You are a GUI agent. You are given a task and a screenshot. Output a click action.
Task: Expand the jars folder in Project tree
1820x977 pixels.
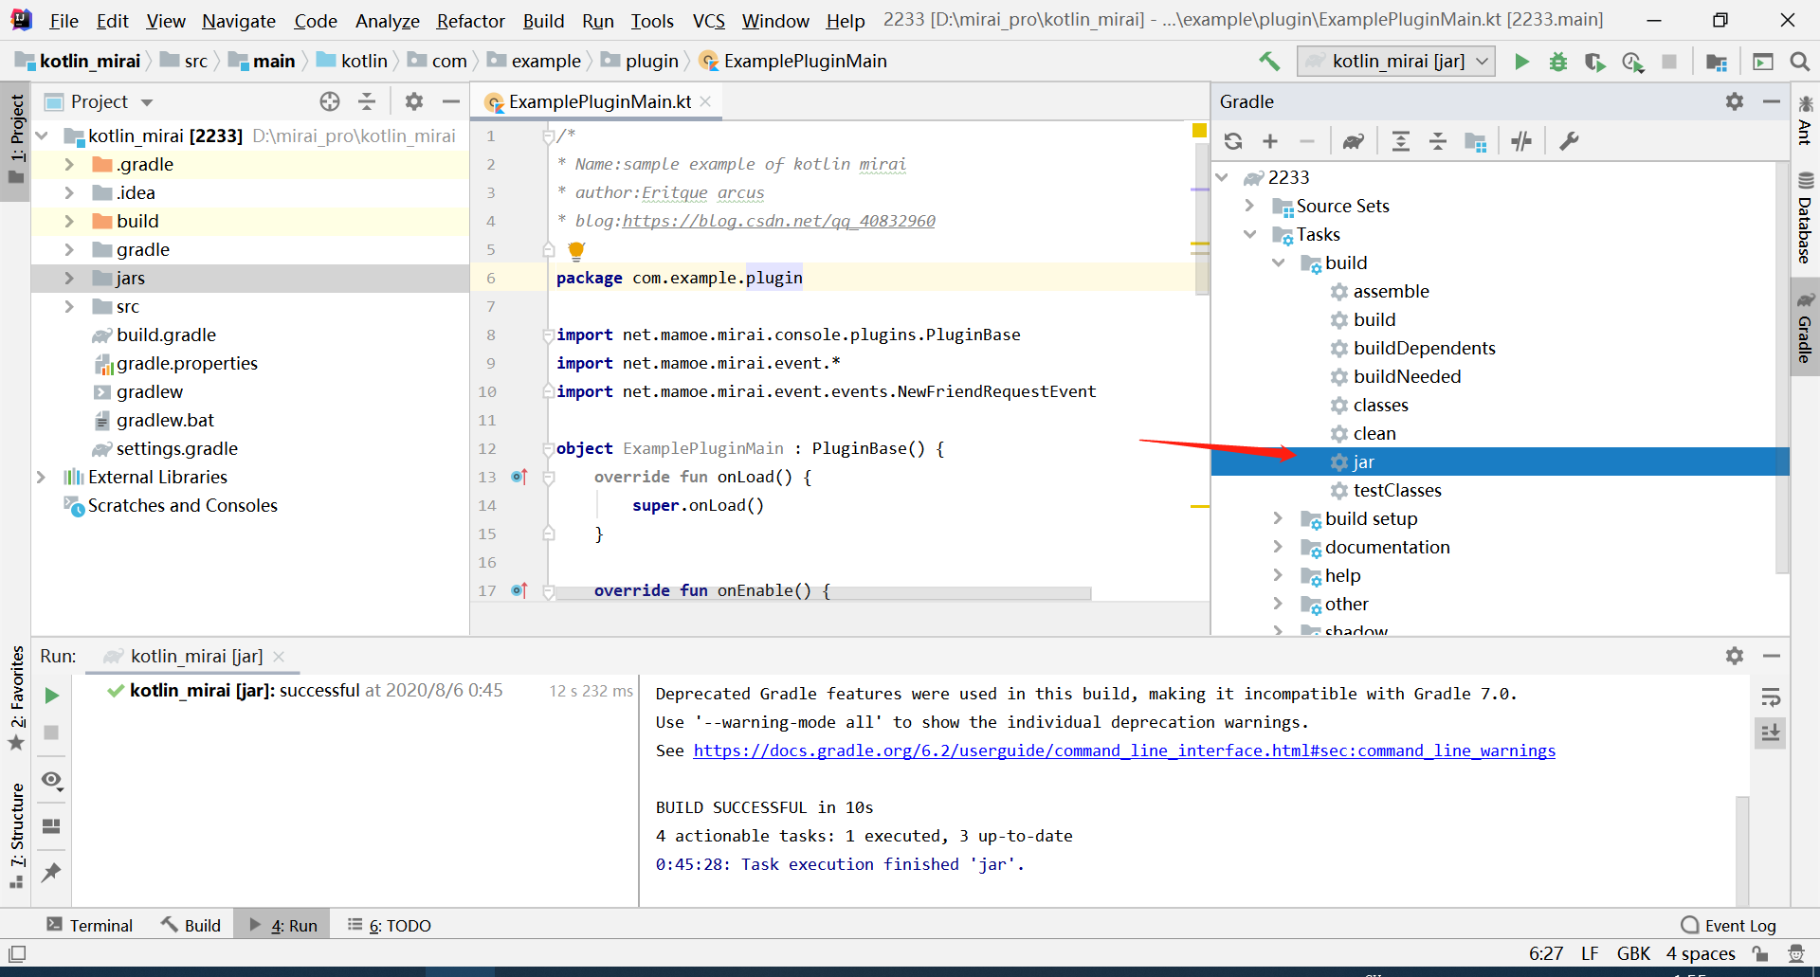pos(69,278)
